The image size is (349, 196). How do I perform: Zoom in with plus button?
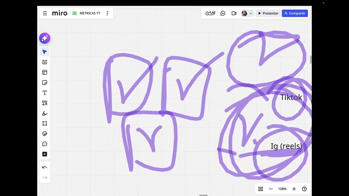[x=294, y=189]
